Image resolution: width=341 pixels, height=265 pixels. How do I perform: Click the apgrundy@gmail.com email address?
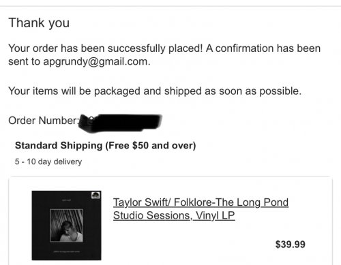pos(95,61)
